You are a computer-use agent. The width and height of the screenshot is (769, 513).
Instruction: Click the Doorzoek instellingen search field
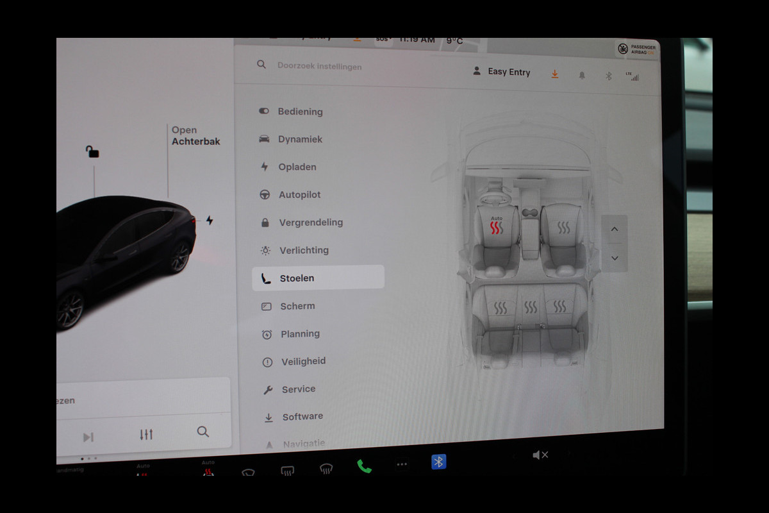pos(319,66)
